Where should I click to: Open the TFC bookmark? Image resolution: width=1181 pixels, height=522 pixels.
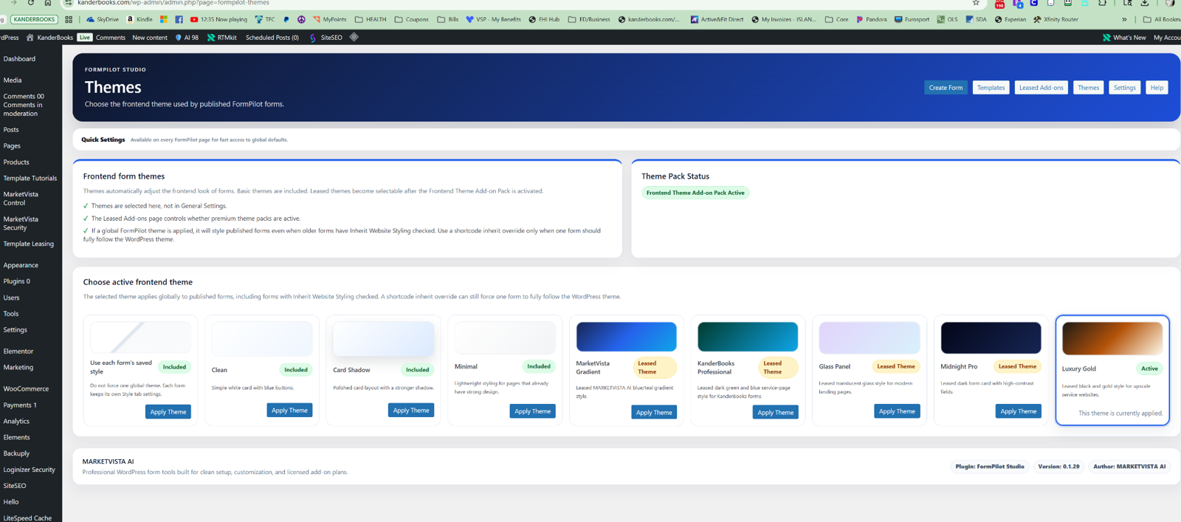[x=265, y=19]
